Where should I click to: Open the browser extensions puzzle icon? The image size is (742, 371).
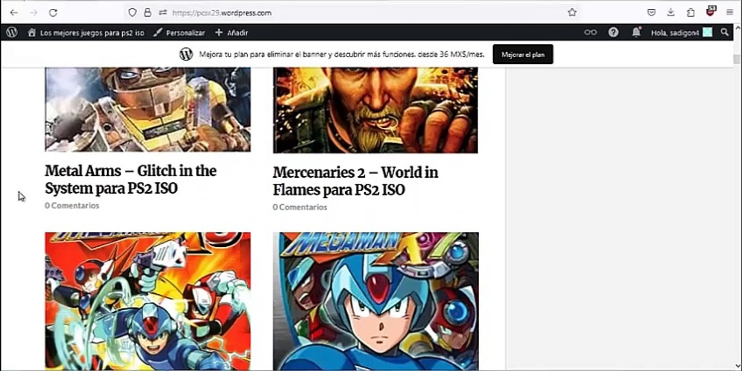click(x=691, y=13)
